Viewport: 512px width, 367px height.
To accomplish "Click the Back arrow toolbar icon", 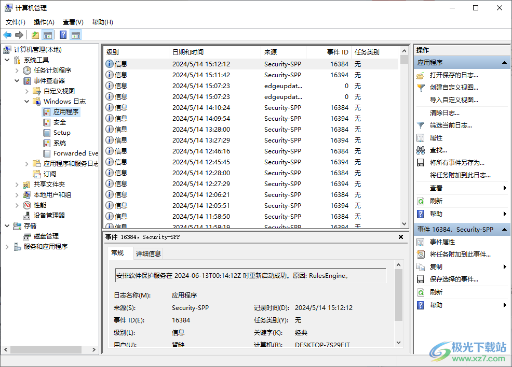I will click(x=7, y=35).
